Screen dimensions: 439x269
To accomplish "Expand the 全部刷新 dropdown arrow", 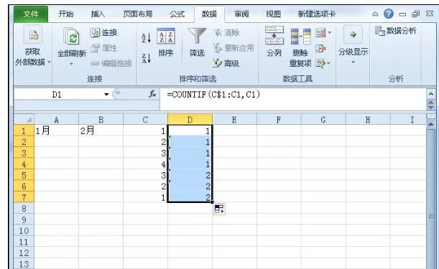I will point(71,64).
